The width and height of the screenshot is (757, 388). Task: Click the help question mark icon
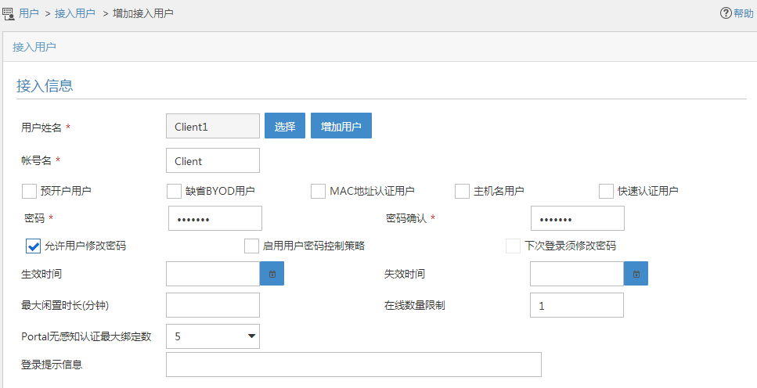725,13
